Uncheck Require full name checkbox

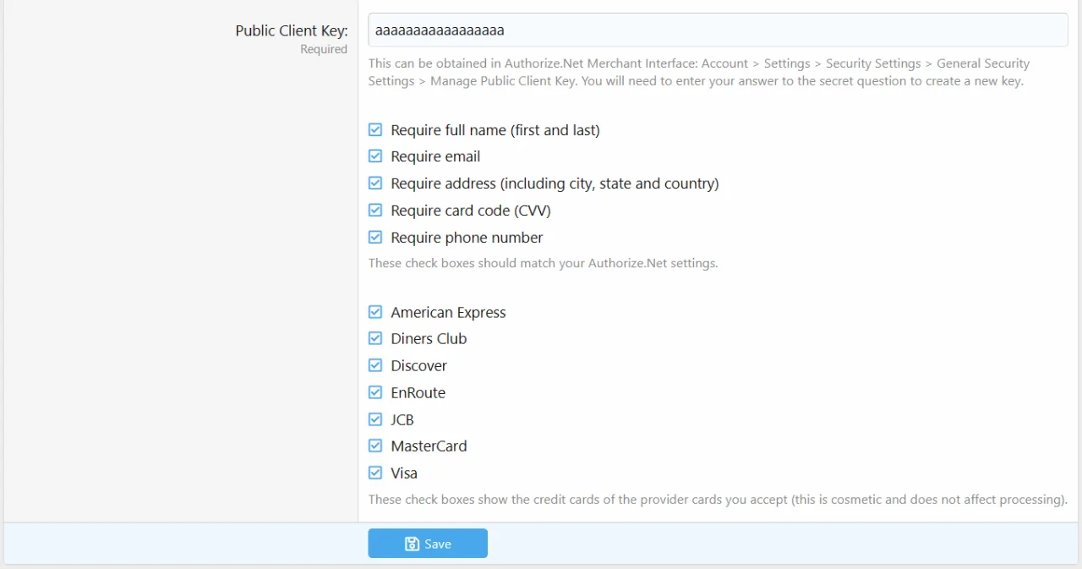click(375, 130)
